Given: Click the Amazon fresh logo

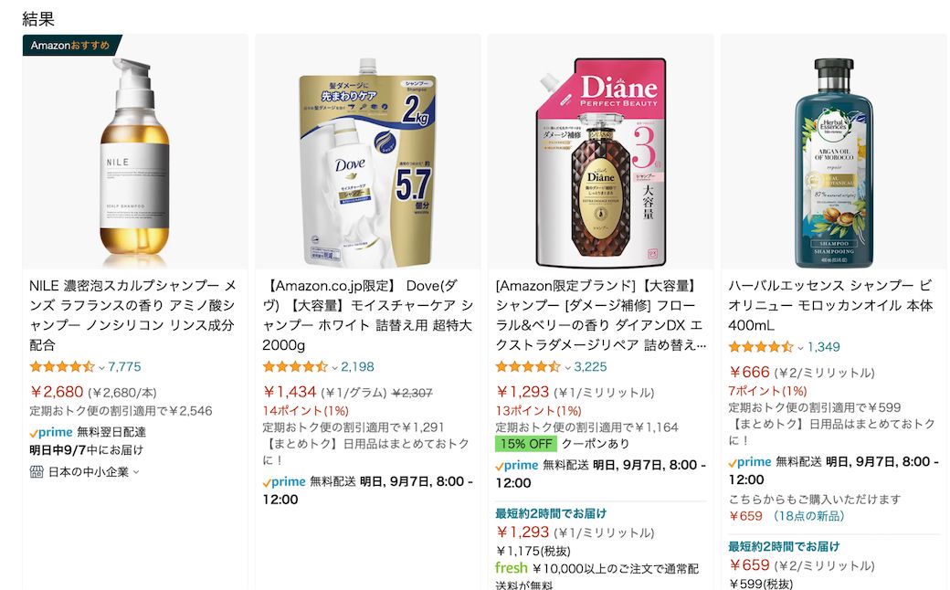Looking at the screenshot, I should pos(512,568).
